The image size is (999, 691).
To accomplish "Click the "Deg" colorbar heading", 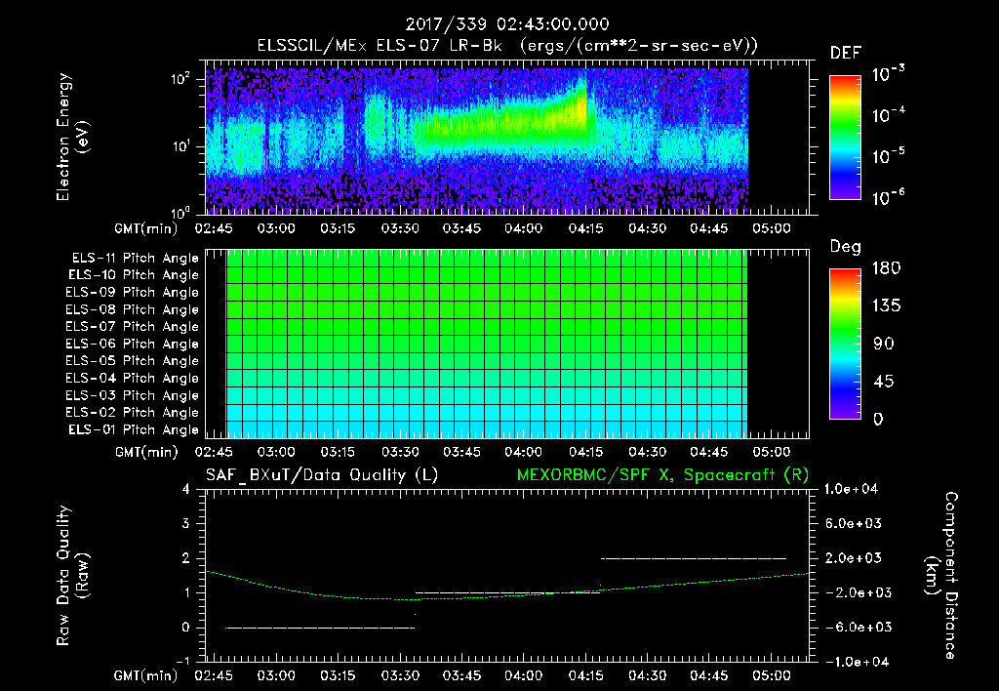I will tap(845, 247).
